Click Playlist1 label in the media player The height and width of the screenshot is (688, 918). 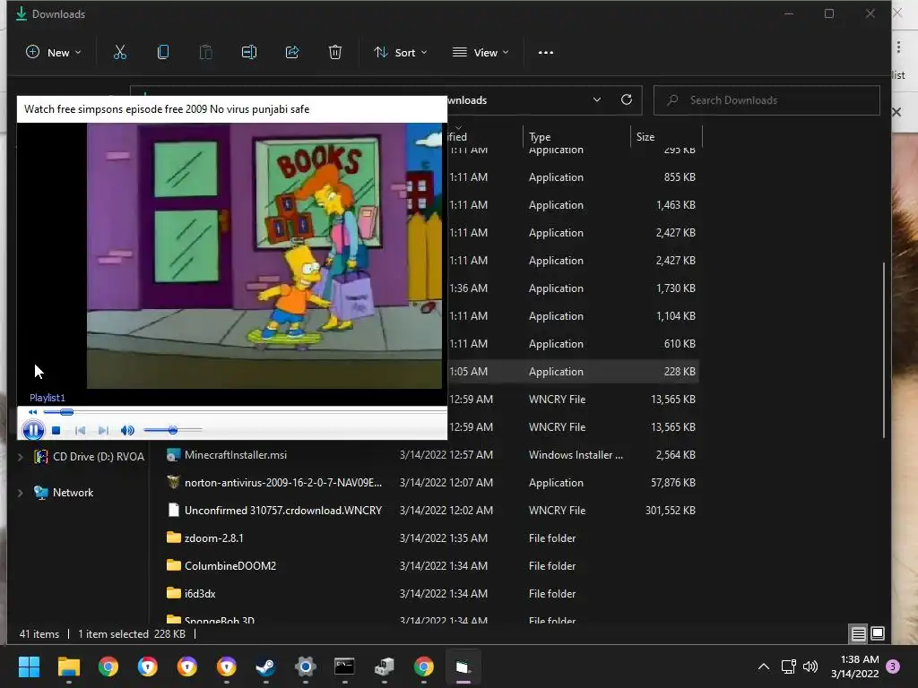coord(48,398)
